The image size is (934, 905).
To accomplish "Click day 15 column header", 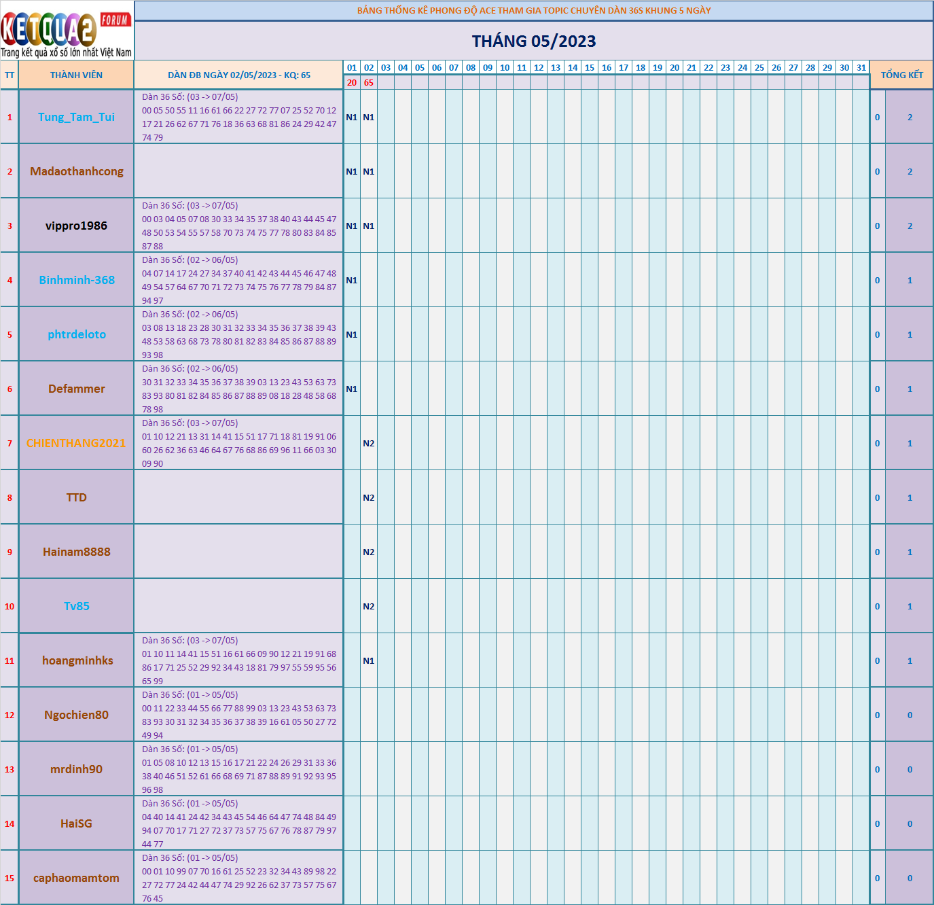I will (590, 68).
